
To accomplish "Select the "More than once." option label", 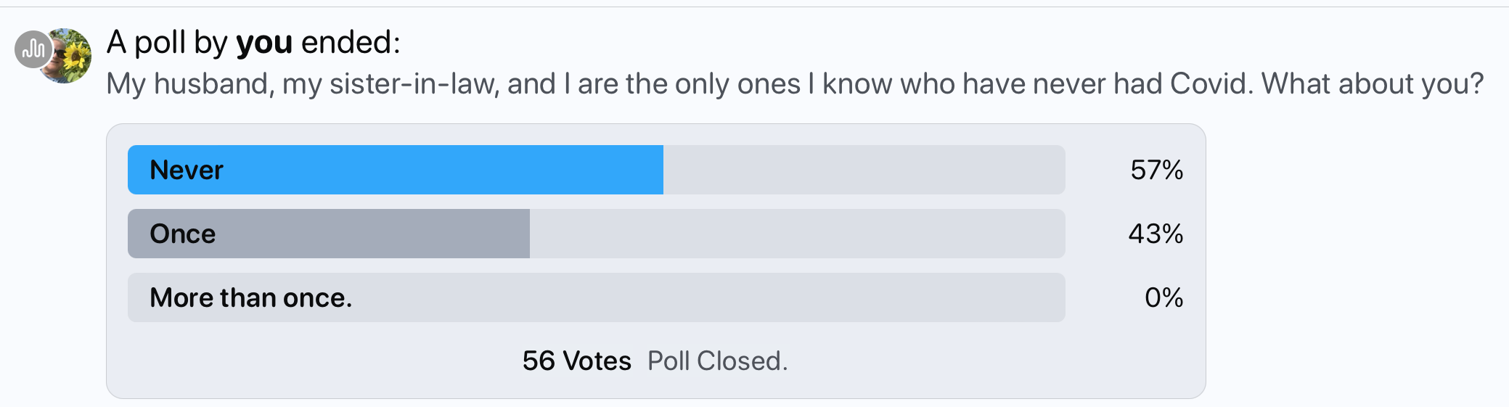I will [251, 298].
